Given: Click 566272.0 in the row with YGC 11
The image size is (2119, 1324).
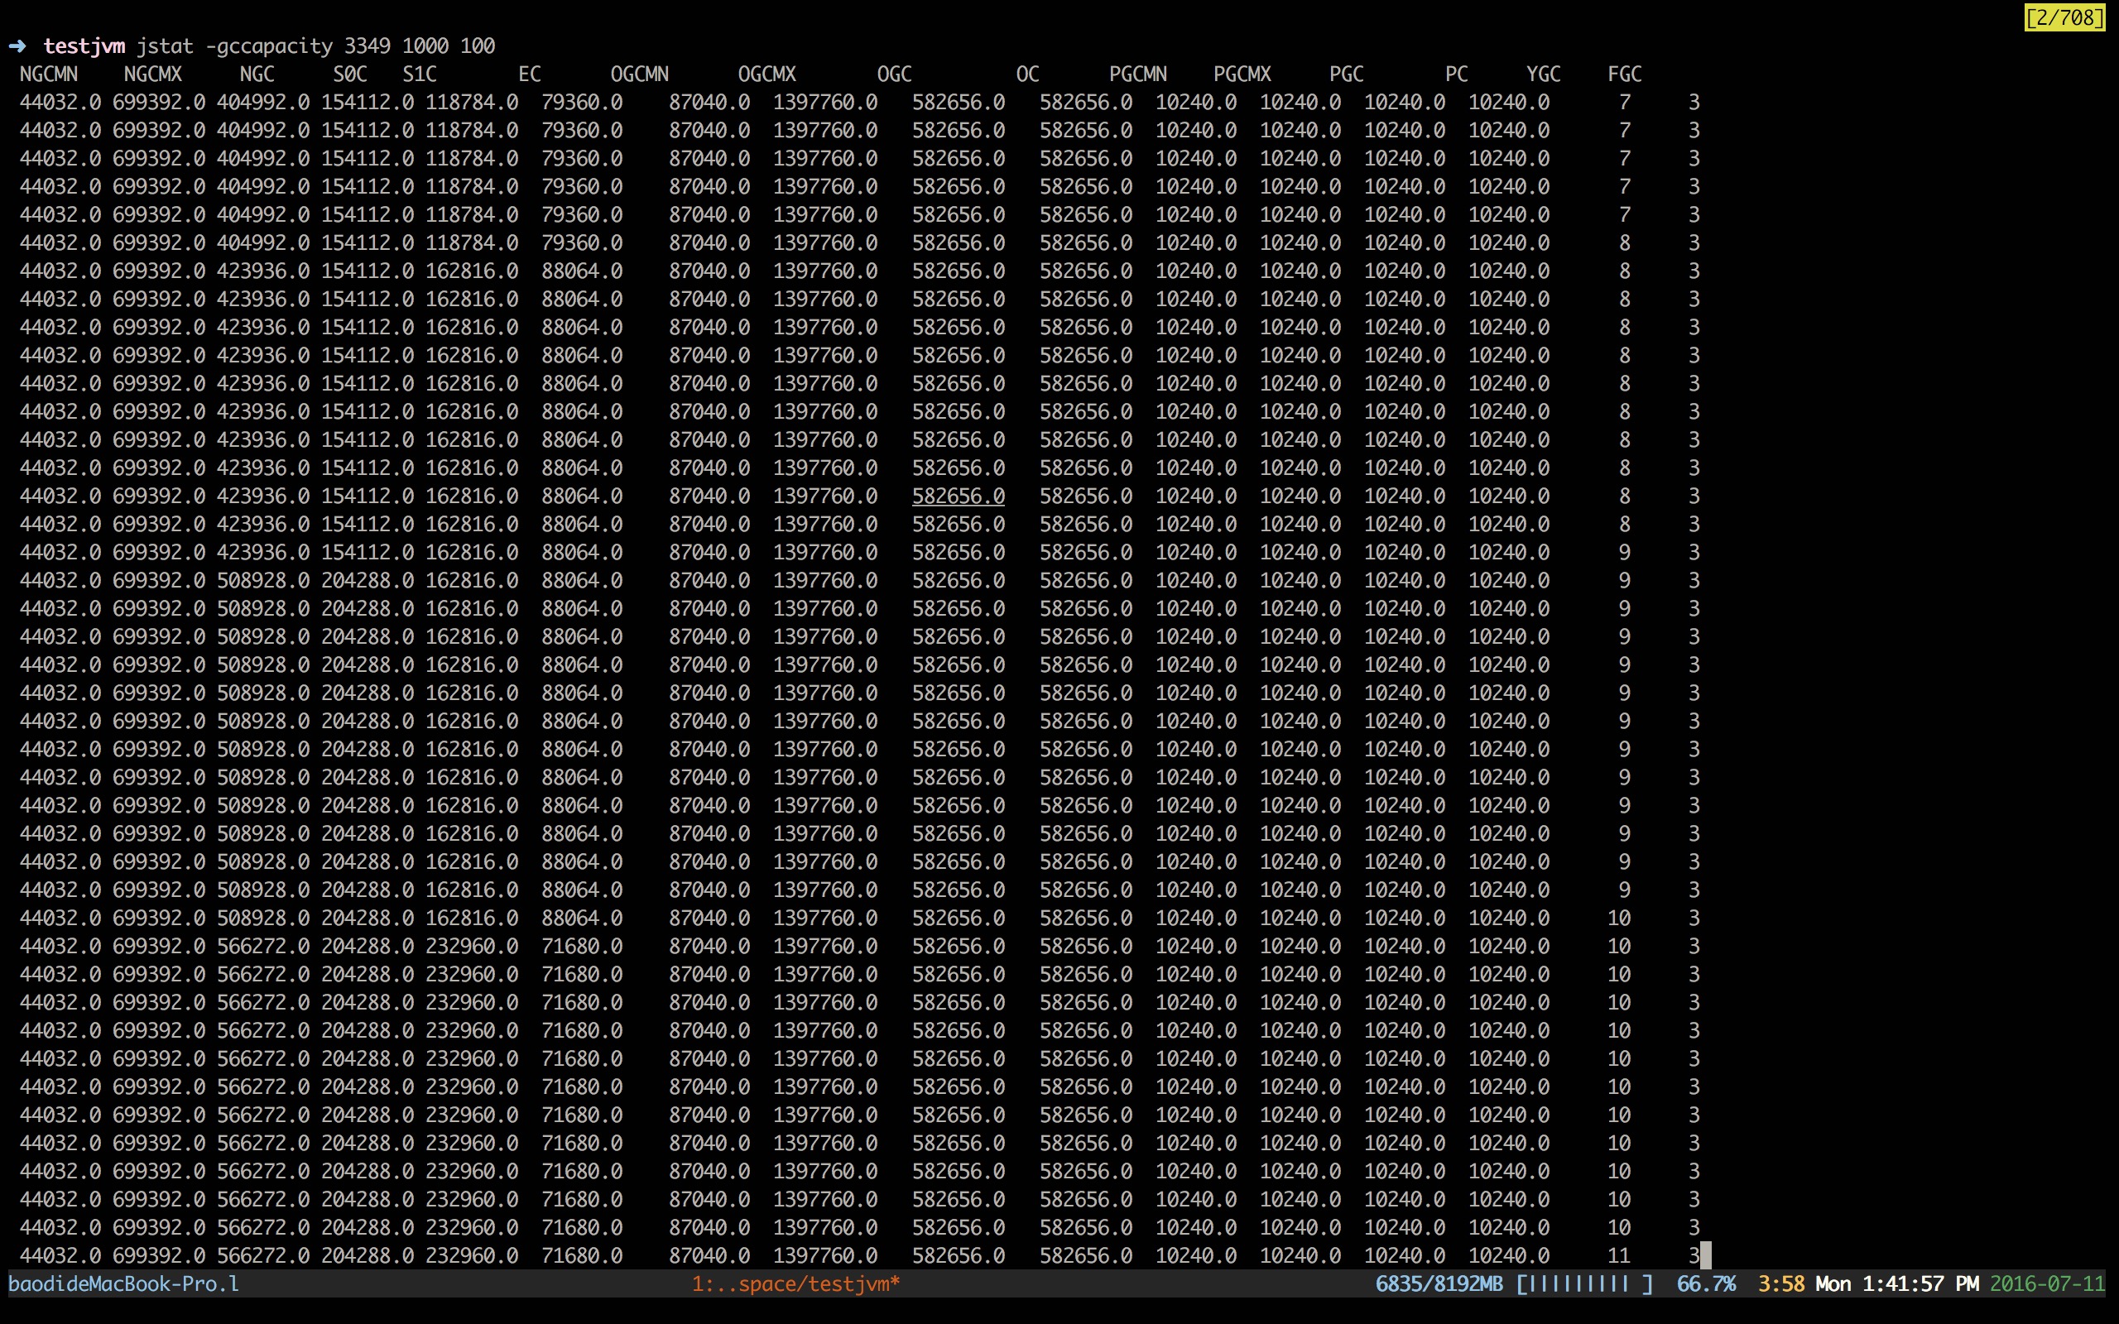Looking at the screenshot, I should click(263, 1255).
